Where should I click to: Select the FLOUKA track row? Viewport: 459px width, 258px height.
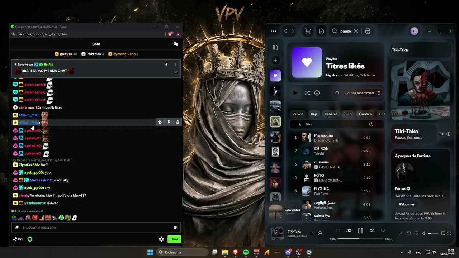tap(336, 191)
